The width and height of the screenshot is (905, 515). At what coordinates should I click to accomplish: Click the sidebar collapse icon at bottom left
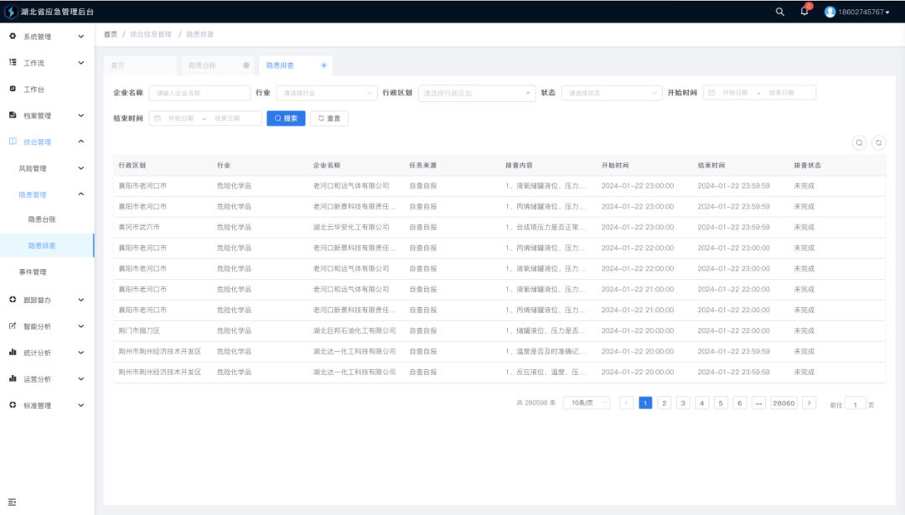click(x=13, y=501)
